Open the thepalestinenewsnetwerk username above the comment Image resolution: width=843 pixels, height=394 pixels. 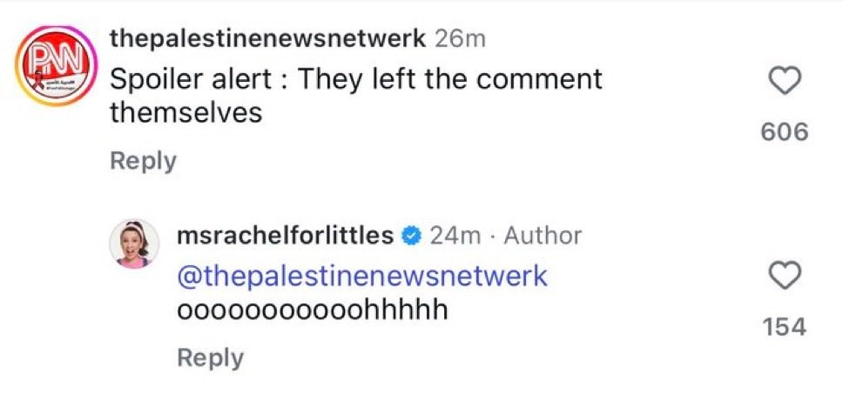(267, 39)
